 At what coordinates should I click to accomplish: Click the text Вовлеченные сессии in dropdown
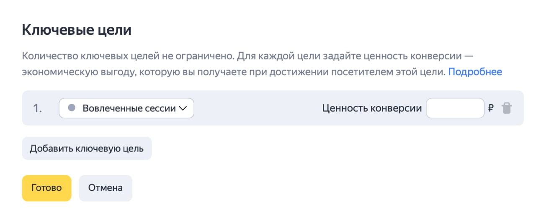[x=129, y=108]
